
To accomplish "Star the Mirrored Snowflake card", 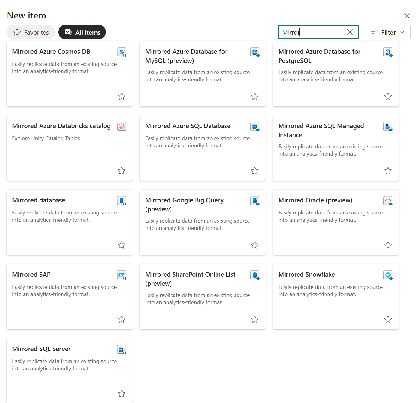I will 388,319.
